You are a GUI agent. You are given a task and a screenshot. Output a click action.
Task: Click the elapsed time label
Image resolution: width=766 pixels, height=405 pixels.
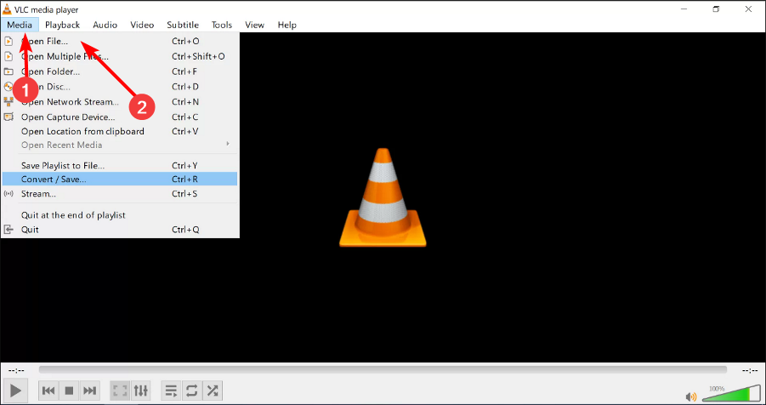(x=16, y=370)
